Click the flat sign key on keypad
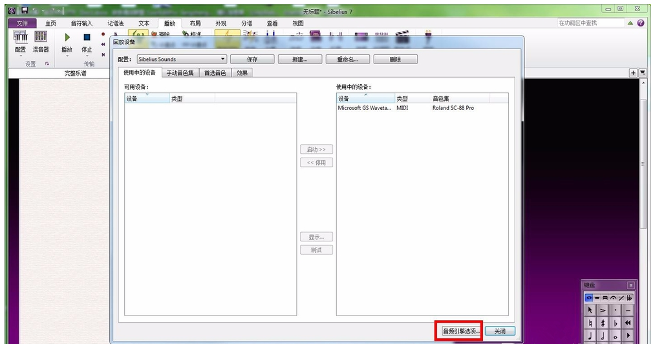The image size is (655, 344). pos(616,323)
